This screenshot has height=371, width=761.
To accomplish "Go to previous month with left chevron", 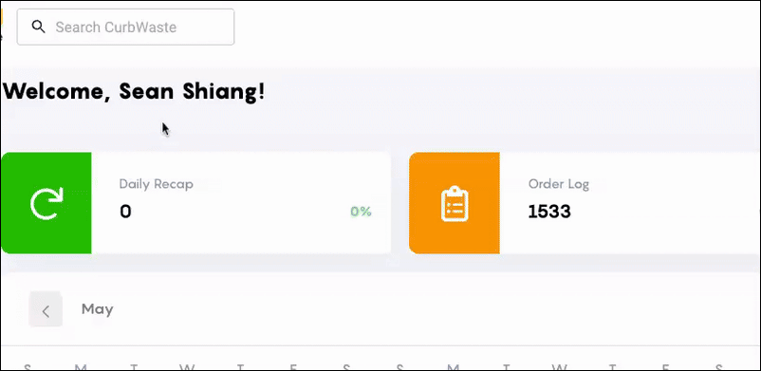I will (x=46, y=310).
